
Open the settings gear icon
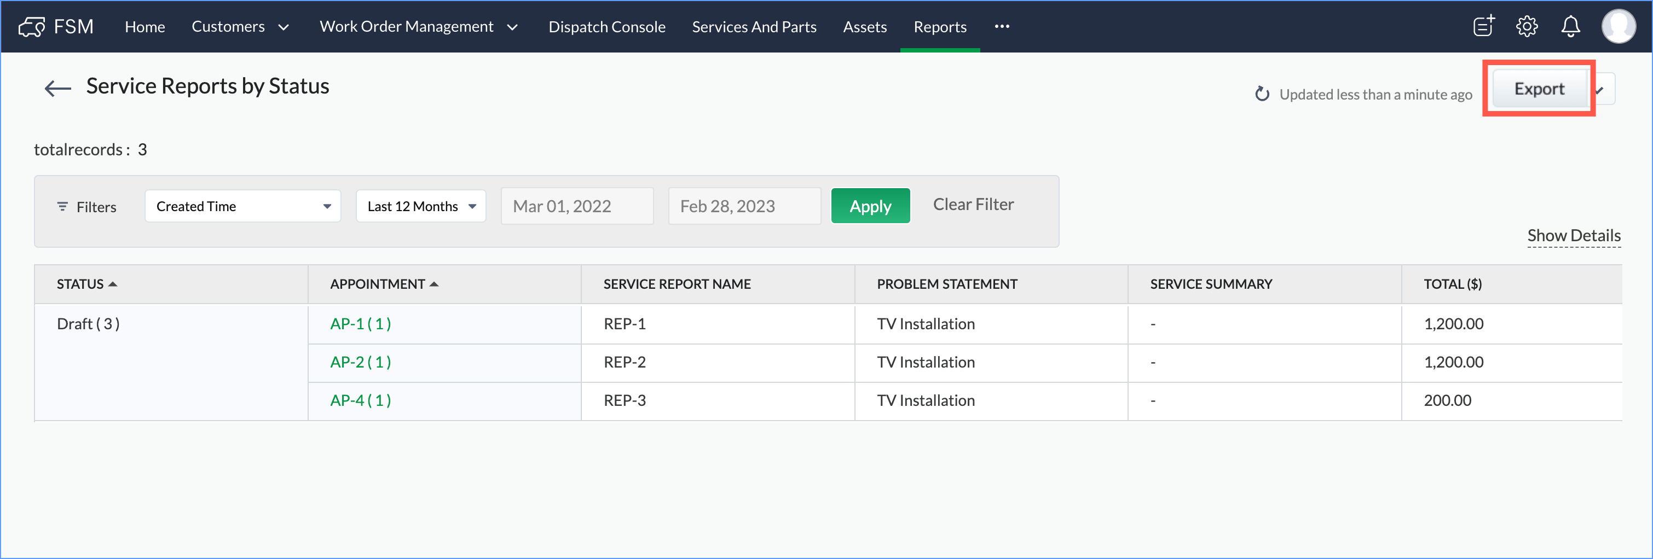coord(1527,26)
